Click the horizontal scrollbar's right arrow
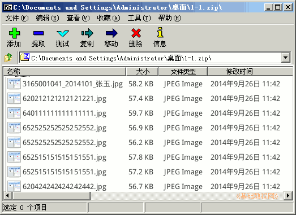 coord(288,196)
